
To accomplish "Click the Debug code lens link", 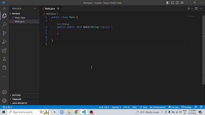I will 66,24.
